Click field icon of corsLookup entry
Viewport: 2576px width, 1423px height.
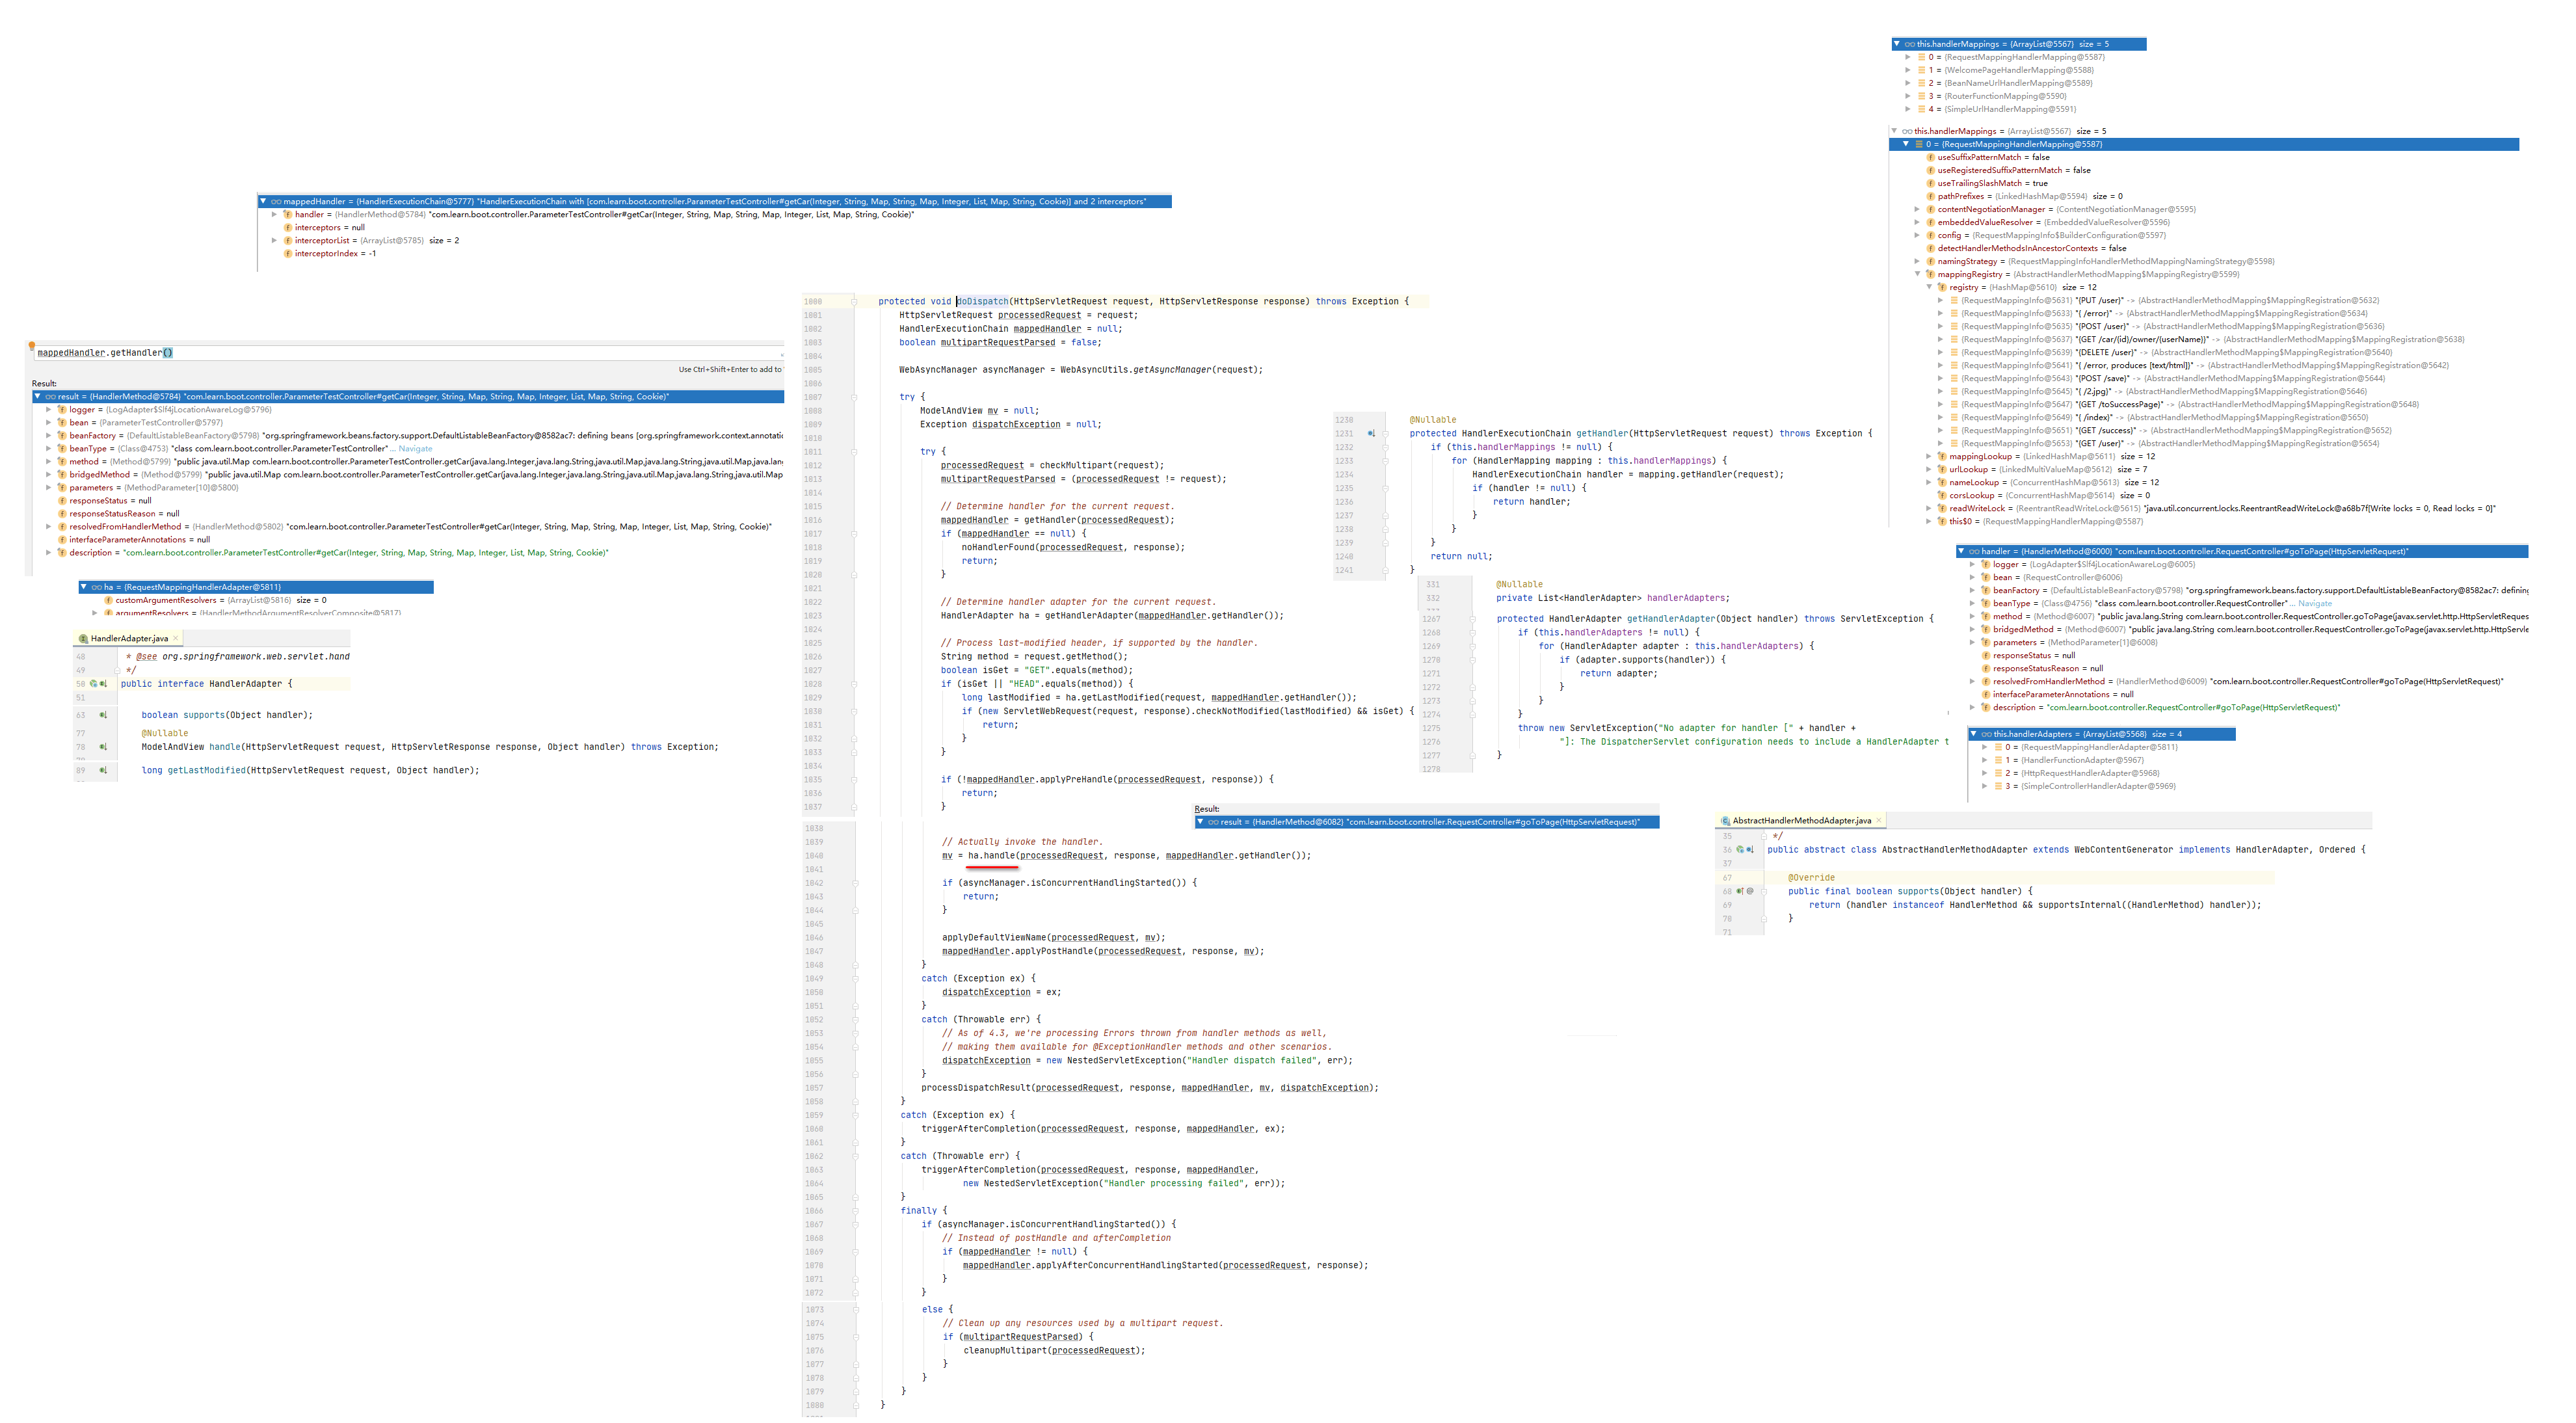[1941, 495]
